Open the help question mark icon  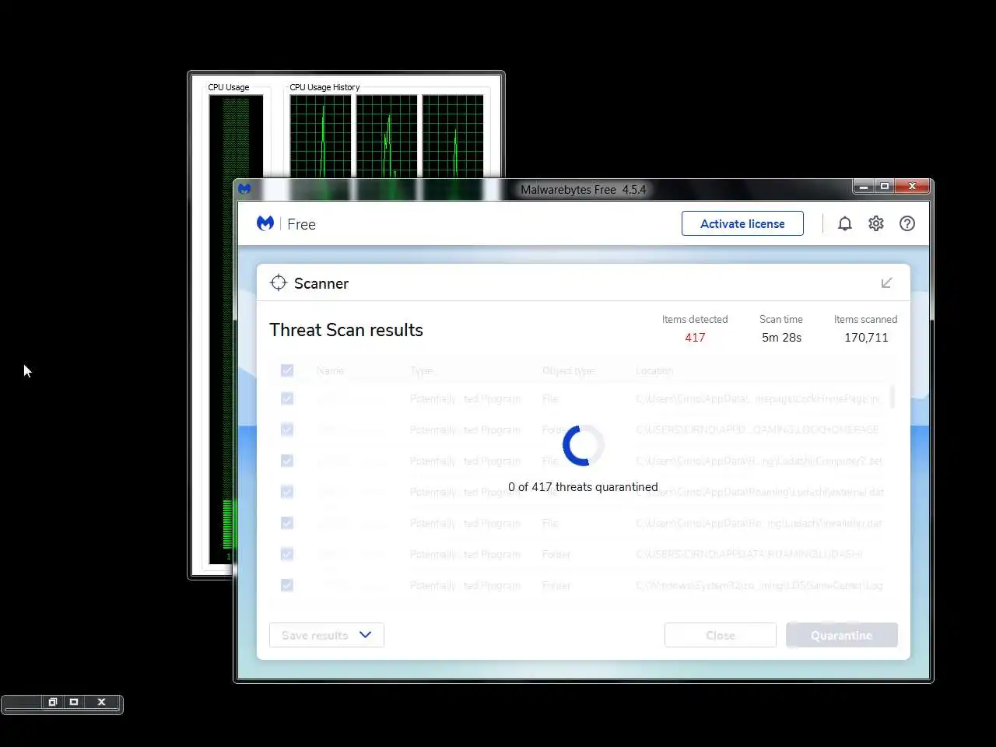click(x=907, y=224)
